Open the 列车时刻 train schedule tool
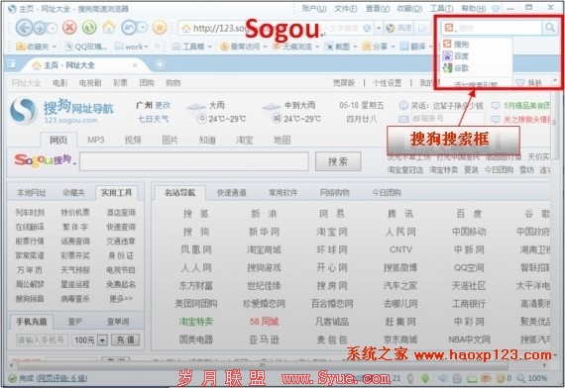The width and height of the screenshot is (565, 388). pos(30,213)
